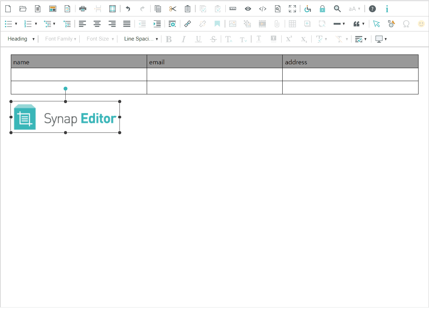Image resolution: width=429 pixels, height=310 pixels.
Task: Open the document preview magnifier icon
Action: coord(278,9)
